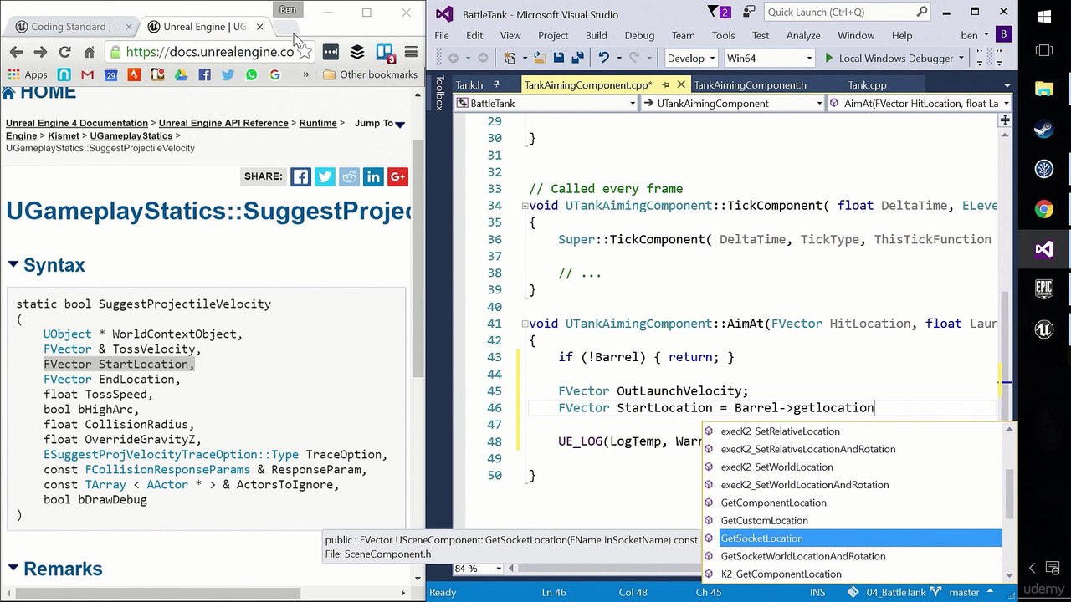Reload the Unreal docs page in Chrome
The width and height of the screenshot is (1071, 602).
coord(64,52)
